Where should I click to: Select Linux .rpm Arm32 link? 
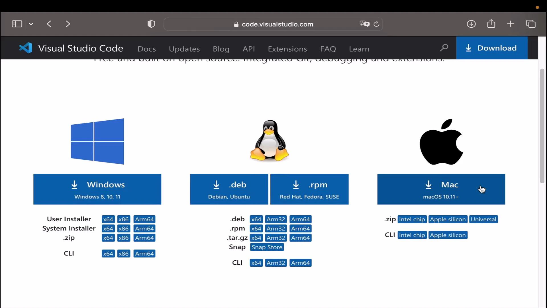click(x=276, y=229)
